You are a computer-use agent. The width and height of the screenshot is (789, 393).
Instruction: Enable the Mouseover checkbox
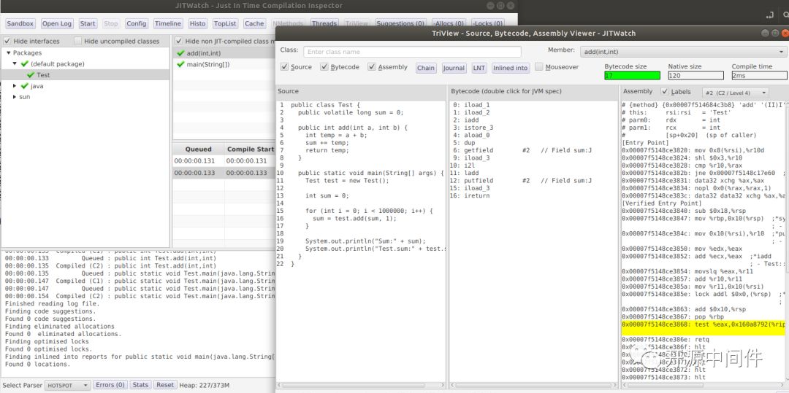coord(539,67)
